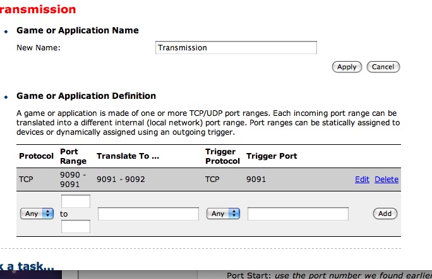Click the Trigger Port input field
432x279 pixels.
[x=298, y=214]
